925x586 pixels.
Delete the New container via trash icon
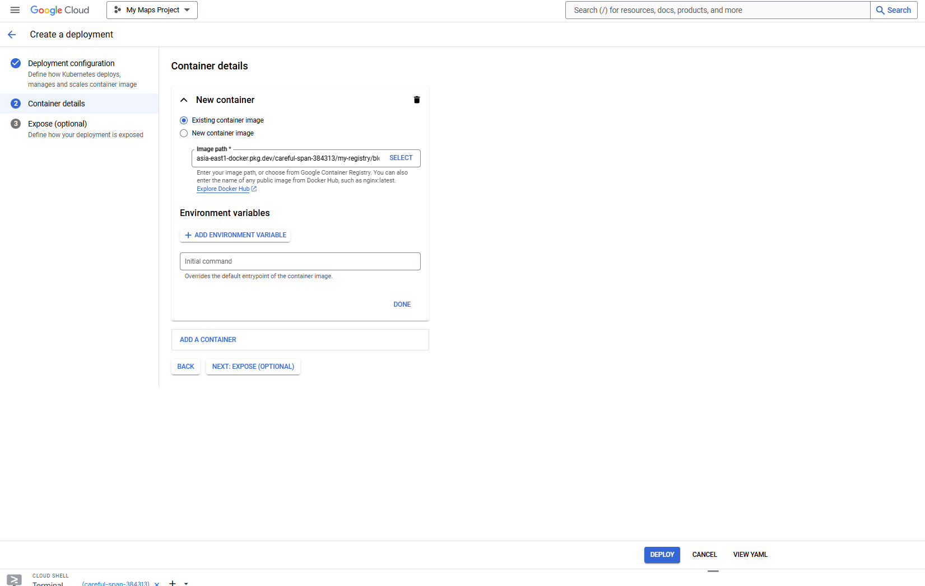417,99
